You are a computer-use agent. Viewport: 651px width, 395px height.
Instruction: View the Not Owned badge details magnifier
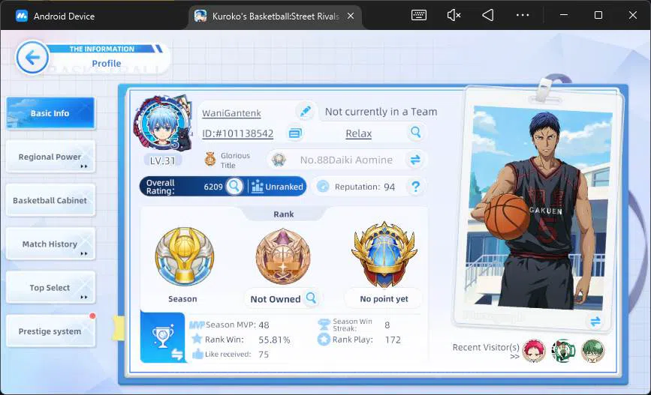pos(311,298)
